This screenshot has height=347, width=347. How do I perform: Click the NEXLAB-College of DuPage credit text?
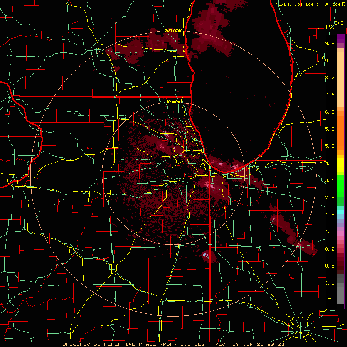(308, 4)
